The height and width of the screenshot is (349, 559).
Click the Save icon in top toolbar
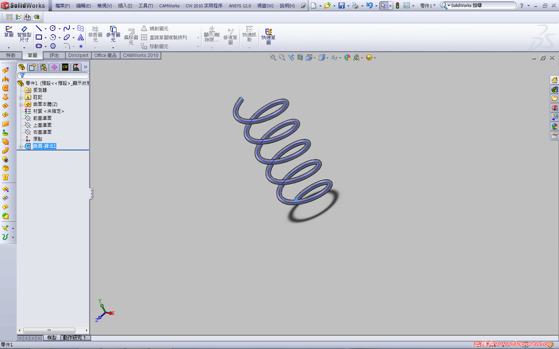342,5
